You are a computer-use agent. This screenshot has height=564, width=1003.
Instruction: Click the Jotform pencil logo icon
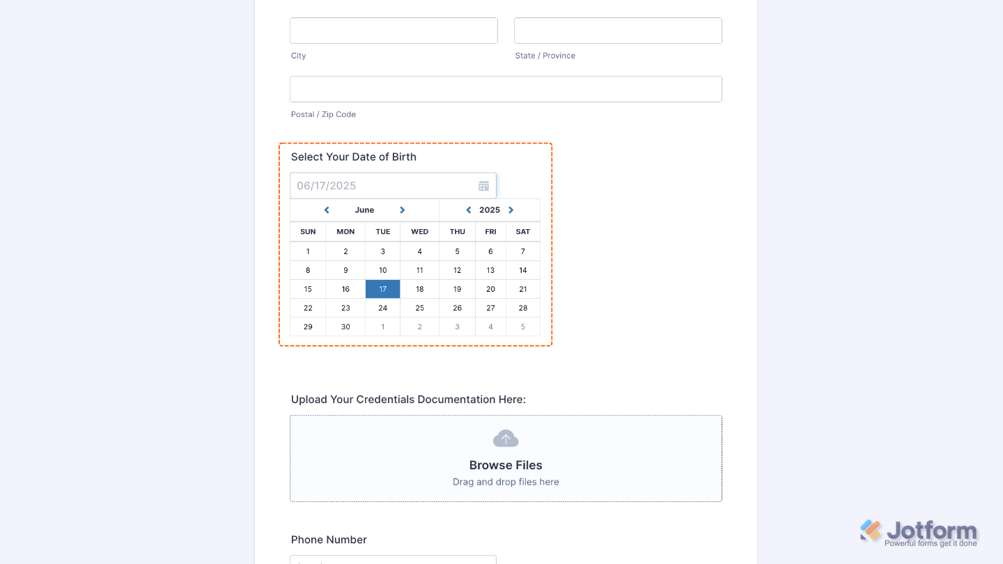pyautogui.click(x=869, y=531)
